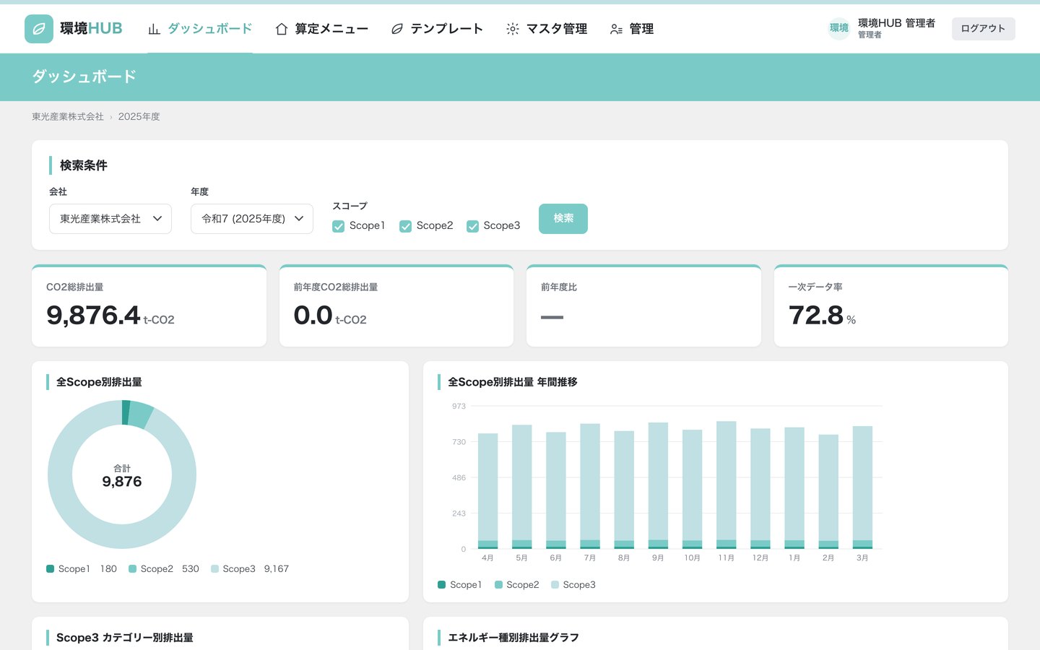This screenshot has height=650, width=1040.
Task: Click the ログアウト button
Action: point(984,29)
